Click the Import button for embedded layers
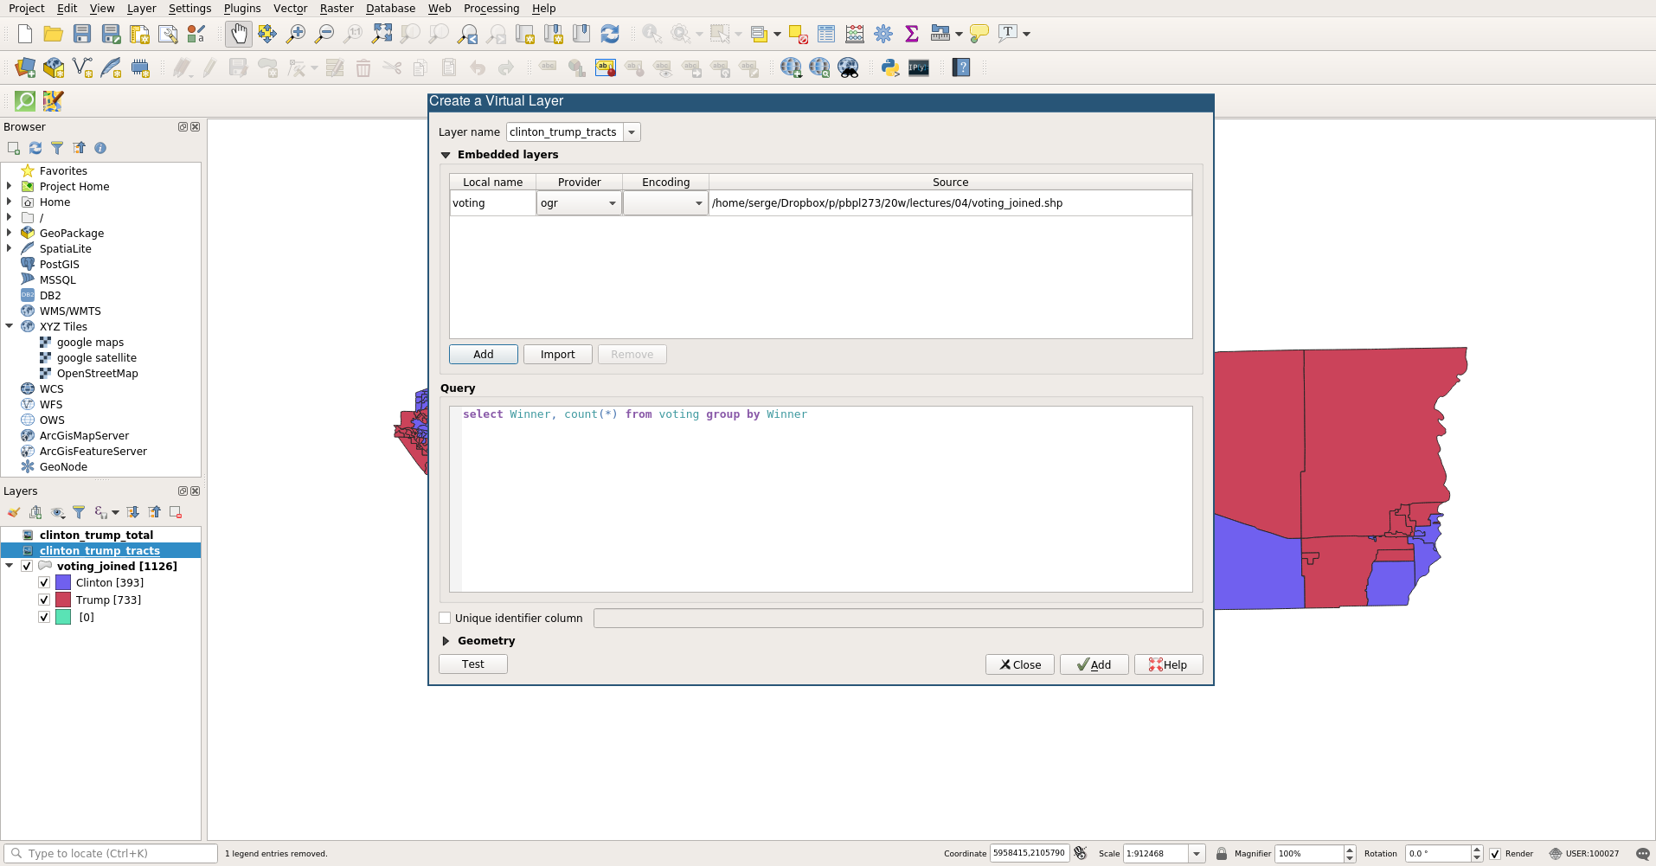Screen dimensions: 1656x866 (x=557, y=355)
